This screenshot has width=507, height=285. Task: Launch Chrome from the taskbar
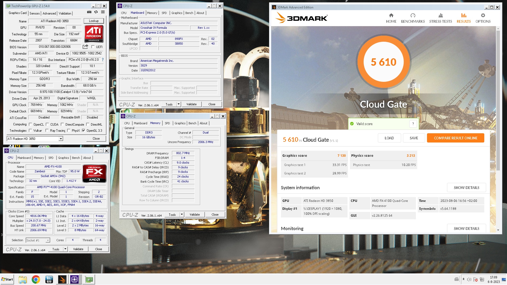(x=36, y=279)
